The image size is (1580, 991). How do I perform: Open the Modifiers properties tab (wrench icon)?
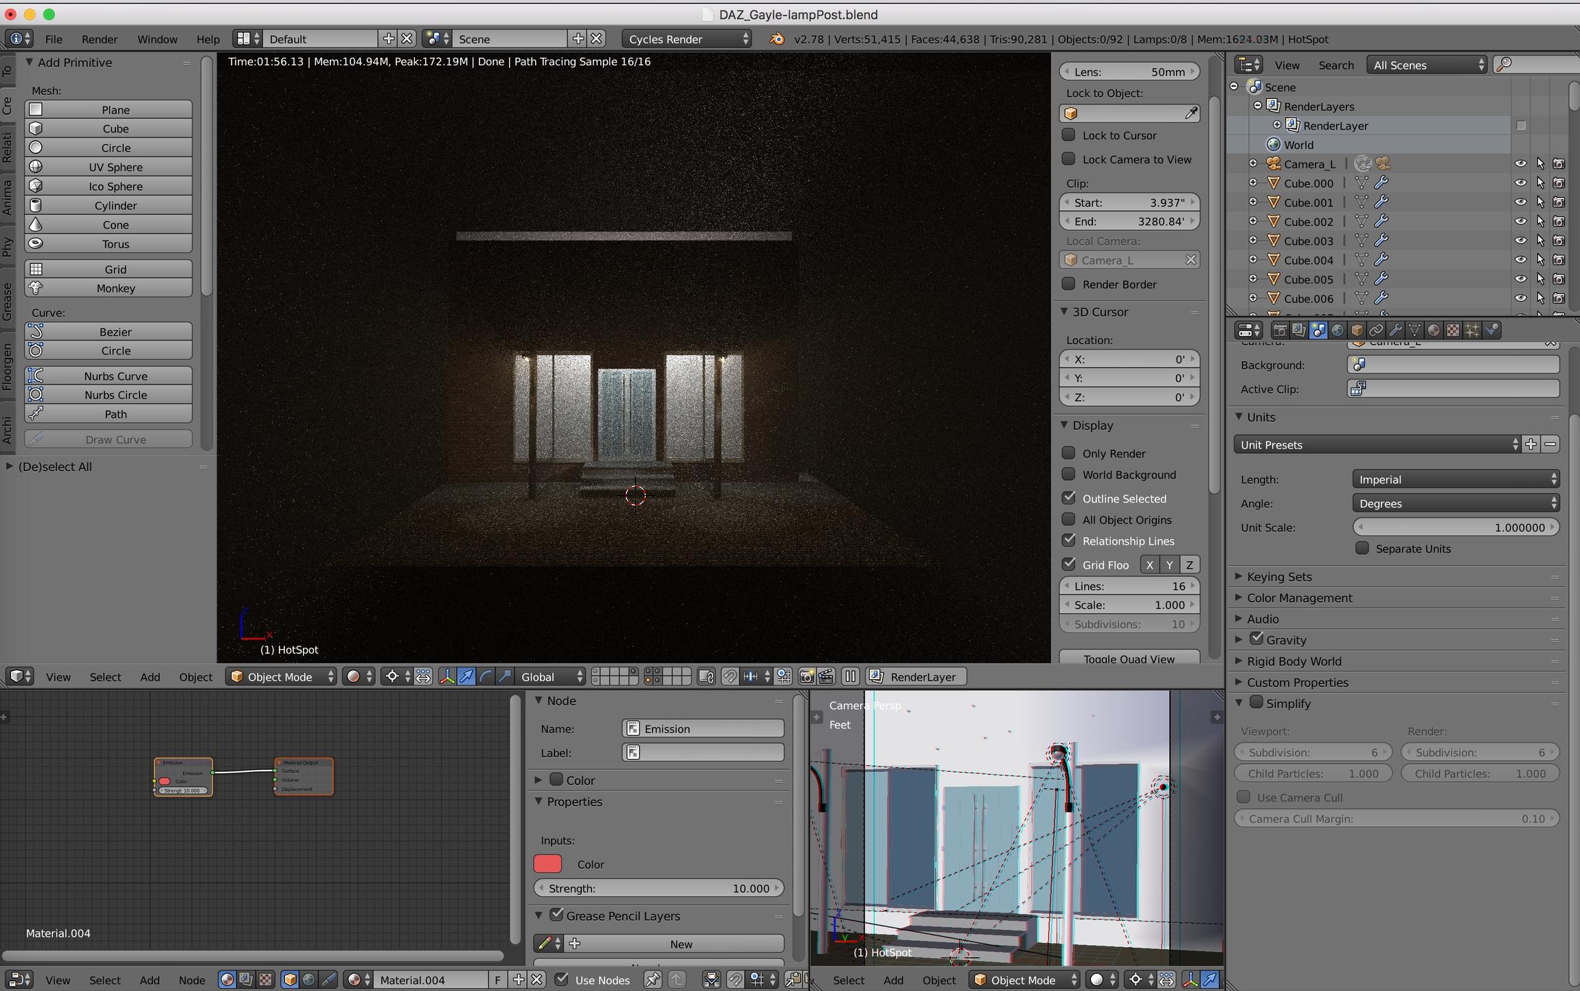tap(1395, 330)
